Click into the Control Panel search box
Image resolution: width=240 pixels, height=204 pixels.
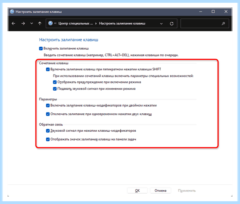point(205,24)
